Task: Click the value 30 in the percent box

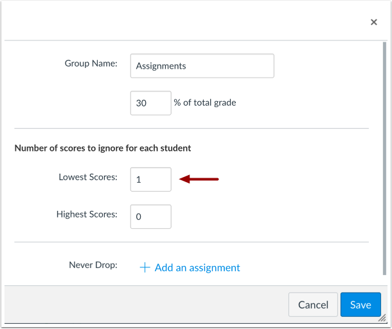Action: (141, 103)
